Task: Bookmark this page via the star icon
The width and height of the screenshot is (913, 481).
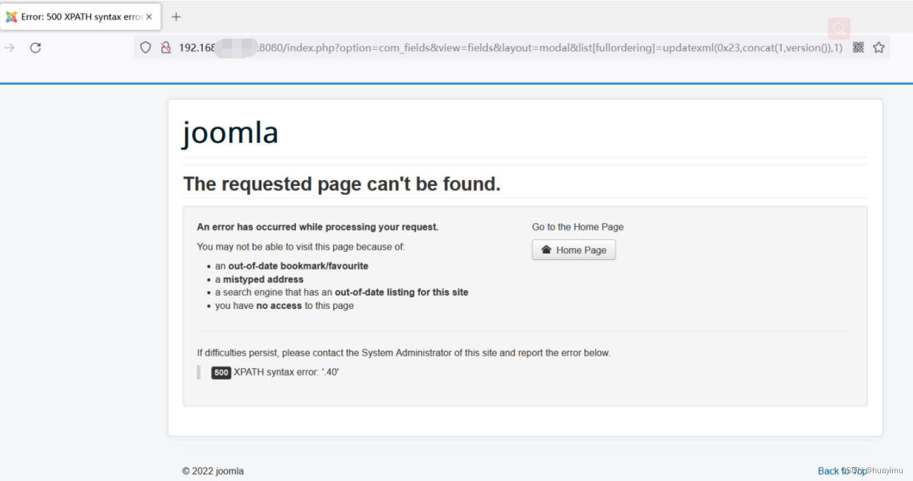Action: point(878,47)
